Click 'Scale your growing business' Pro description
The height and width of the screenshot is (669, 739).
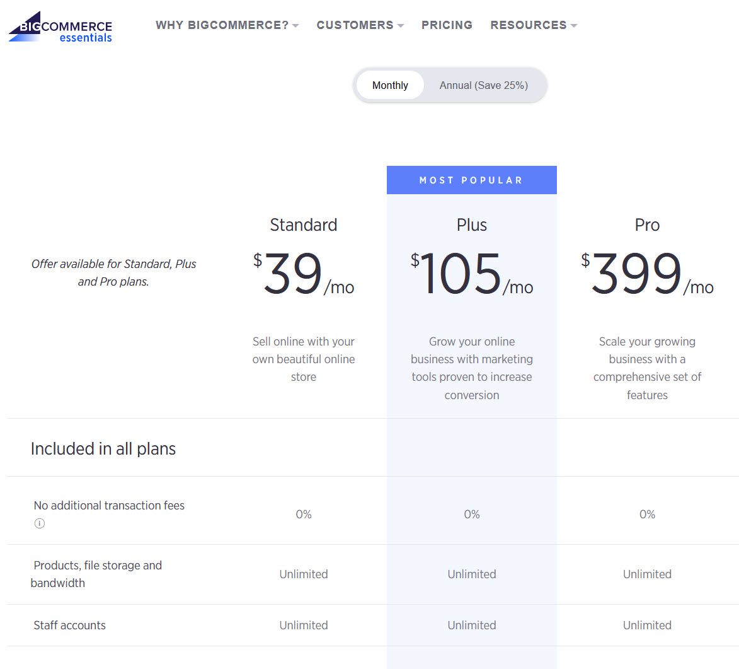point(647,368)
